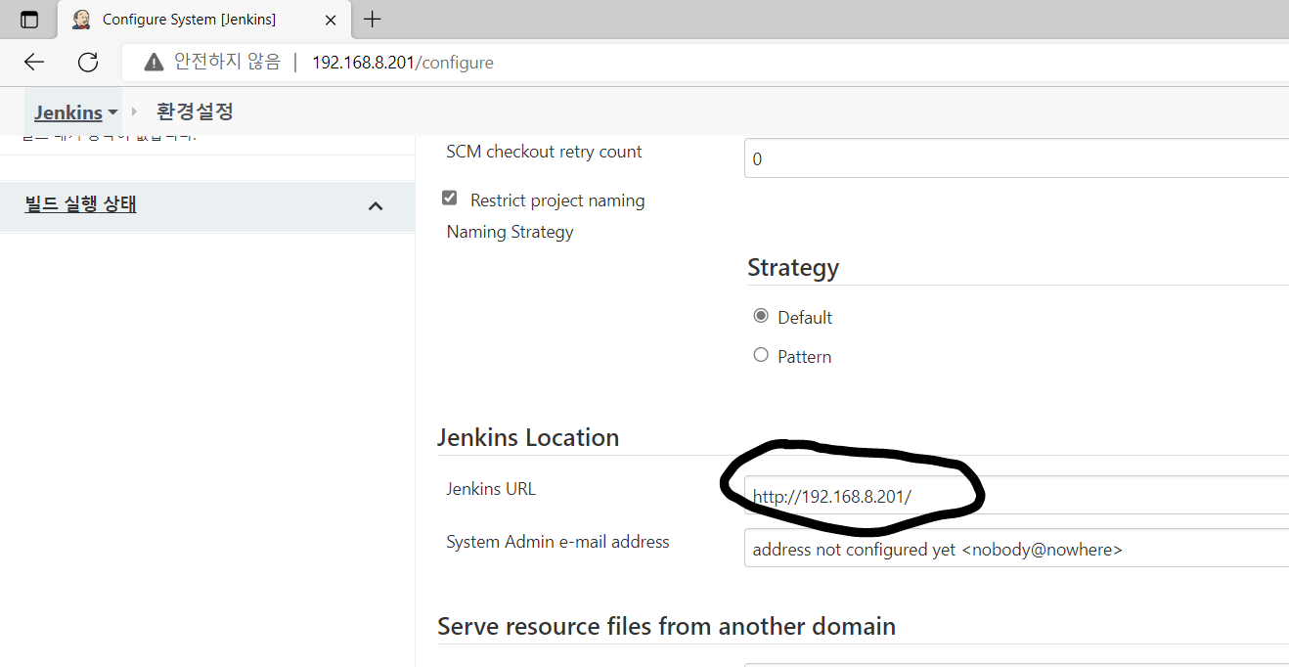Click the address bar URL 192.168.8.201/configure
This screenshot has height=667, width=1289.
(402, 63)
